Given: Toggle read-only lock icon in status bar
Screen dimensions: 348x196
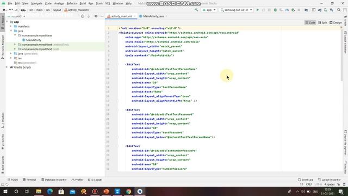Looking at the screenshot, I should click(338, 185).
